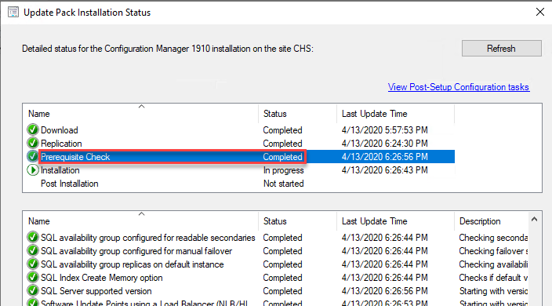The height and width of the screenshot is (306, 552).
Task: Click check icon for SQL Server supported version
Action: [x=33, y=291]
